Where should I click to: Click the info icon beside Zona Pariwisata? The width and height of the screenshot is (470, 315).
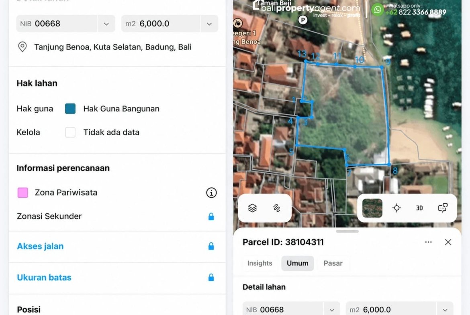tap(211, 193)
